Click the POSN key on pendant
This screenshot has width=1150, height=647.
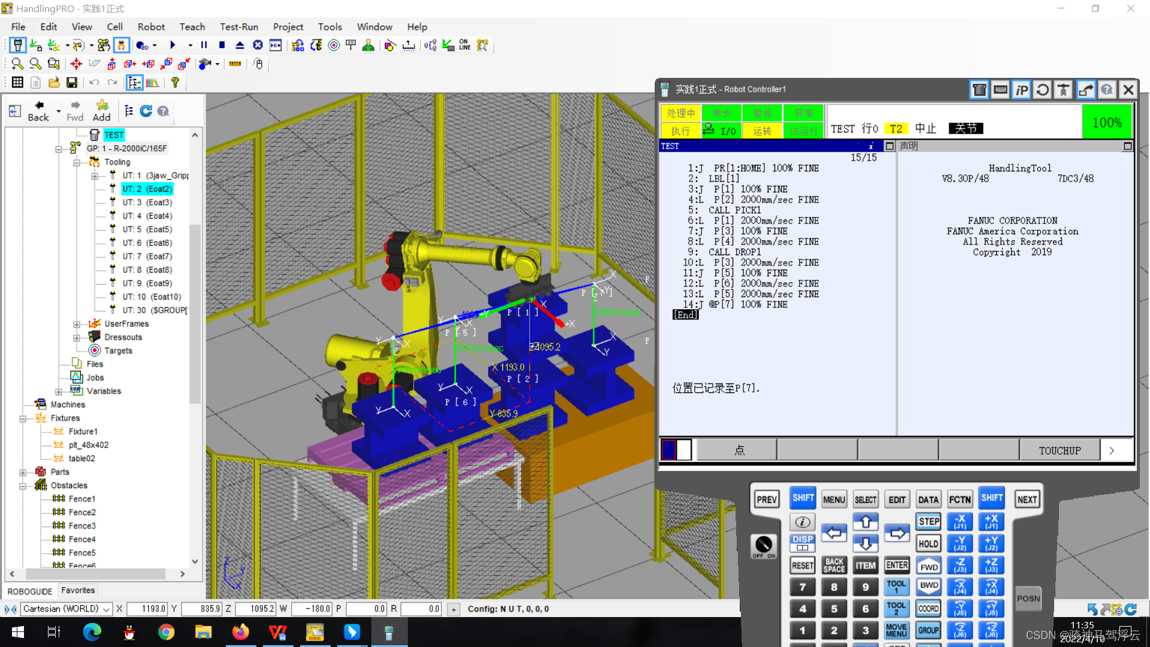1028,598
